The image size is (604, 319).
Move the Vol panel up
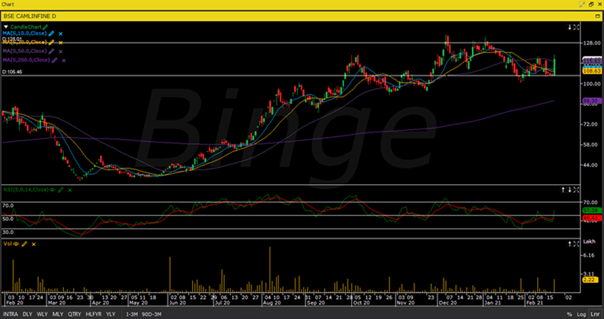(570, 244)
